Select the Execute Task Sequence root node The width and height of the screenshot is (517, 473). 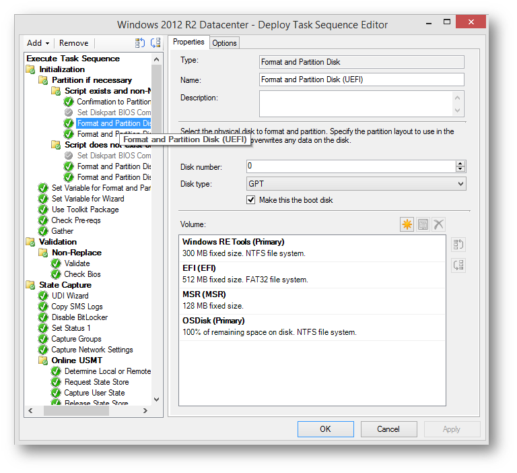pos(73,59)
